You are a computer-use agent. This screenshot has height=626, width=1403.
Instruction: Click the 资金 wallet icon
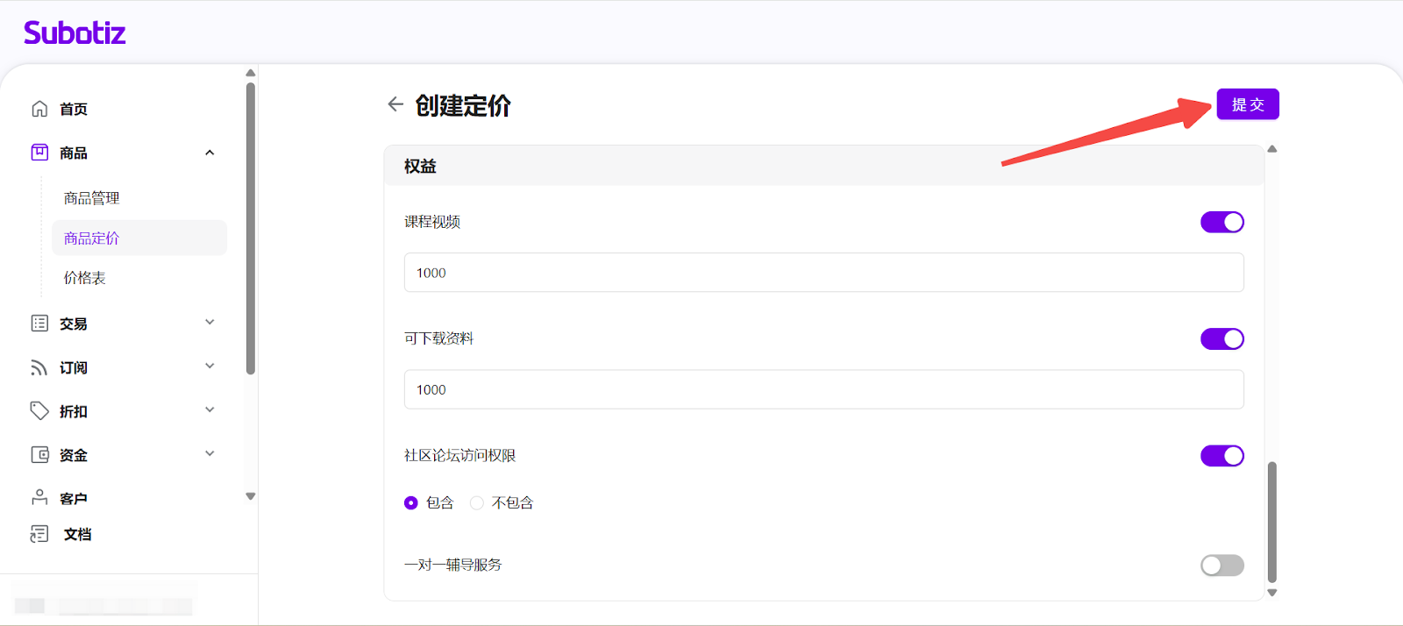39,455
